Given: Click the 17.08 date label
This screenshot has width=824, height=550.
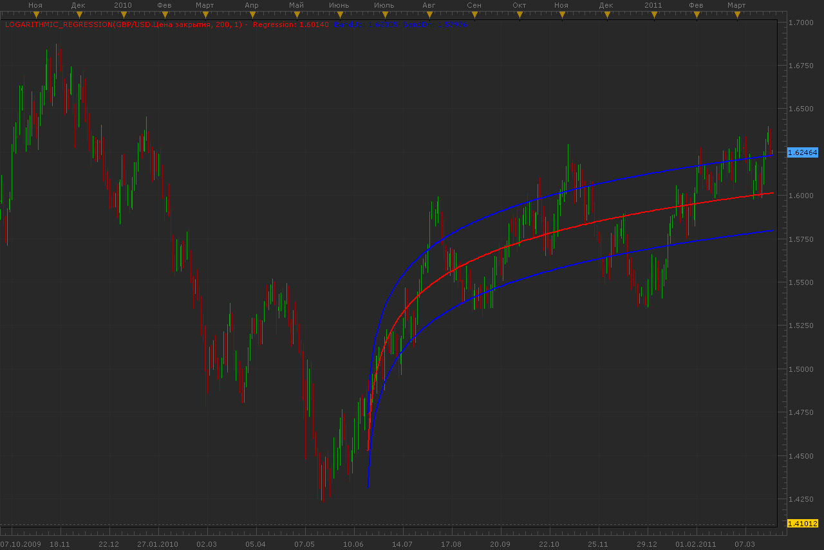Looking at the screenshot, I should pyautogui.click(x=451, y=544).
